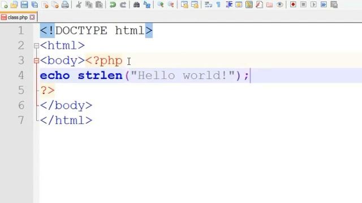
Task: Switch to the class.php tab
Action: click(18, 17)
